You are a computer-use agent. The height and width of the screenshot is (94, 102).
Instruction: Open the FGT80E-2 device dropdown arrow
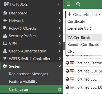pos(58,4)
